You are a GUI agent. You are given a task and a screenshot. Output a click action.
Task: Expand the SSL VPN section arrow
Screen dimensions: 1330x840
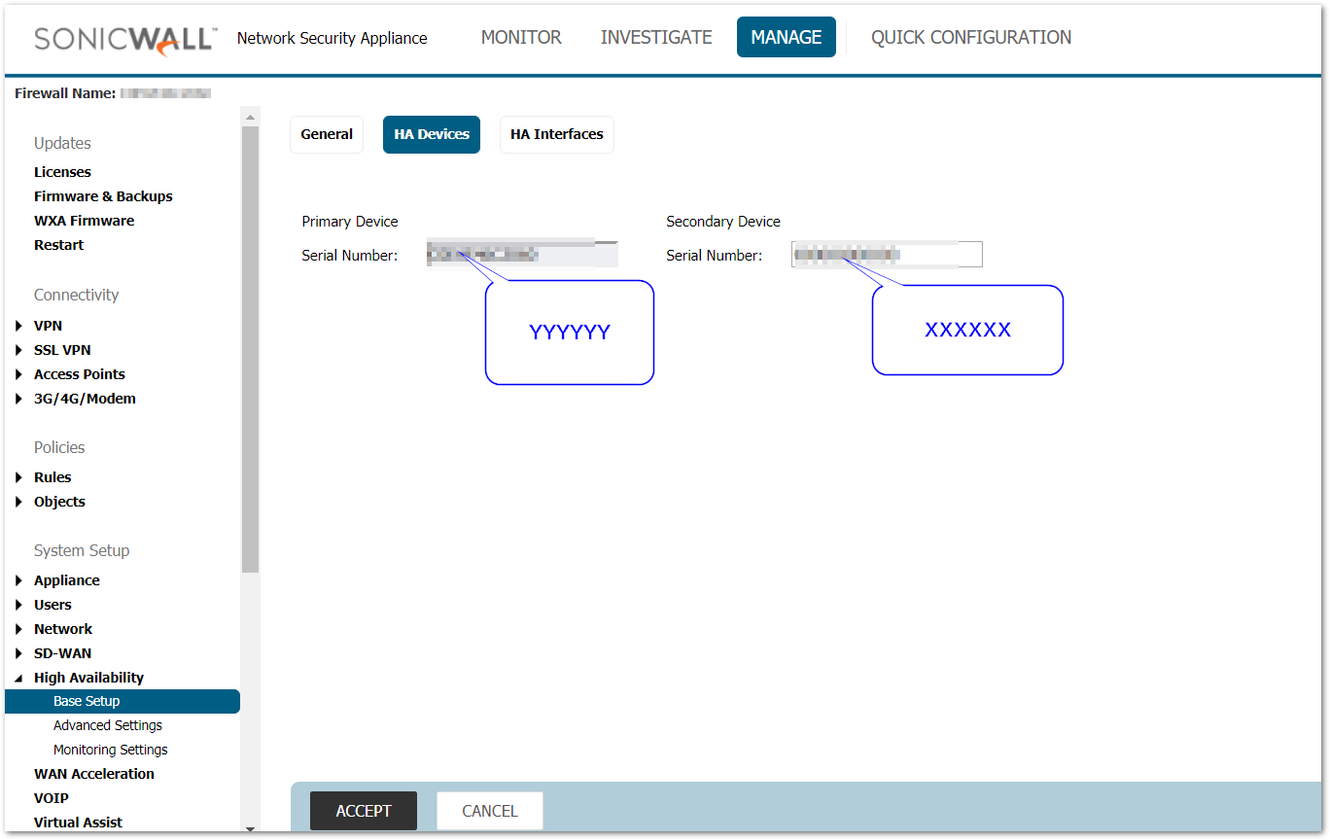tap(18, 350)
